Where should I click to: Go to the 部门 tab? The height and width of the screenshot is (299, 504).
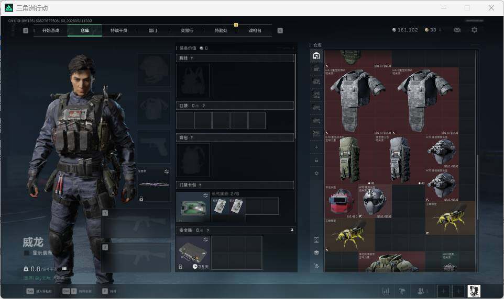pos(152,30)
